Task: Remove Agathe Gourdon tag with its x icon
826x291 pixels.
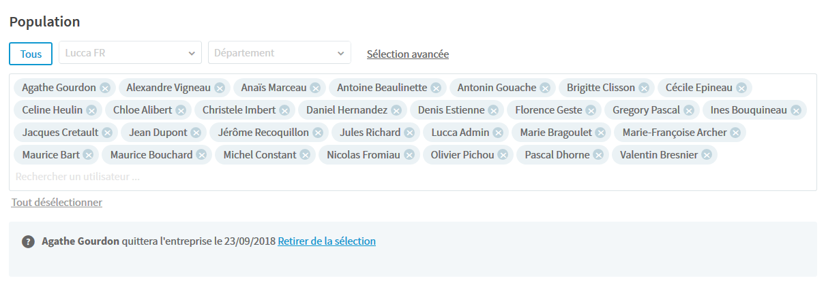Action: (104, 88)
